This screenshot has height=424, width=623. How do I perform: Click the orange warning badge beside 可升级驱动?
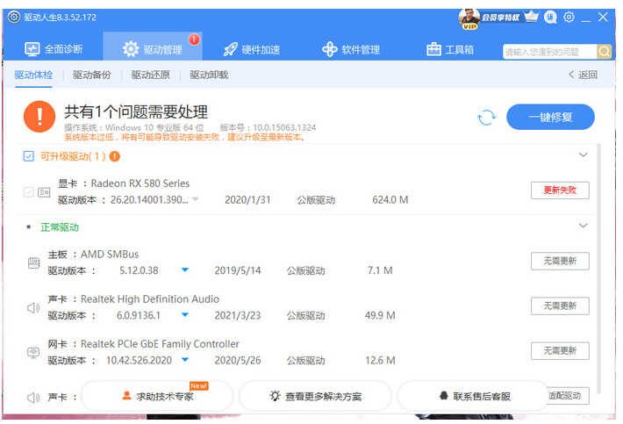(x=114, y=156)
